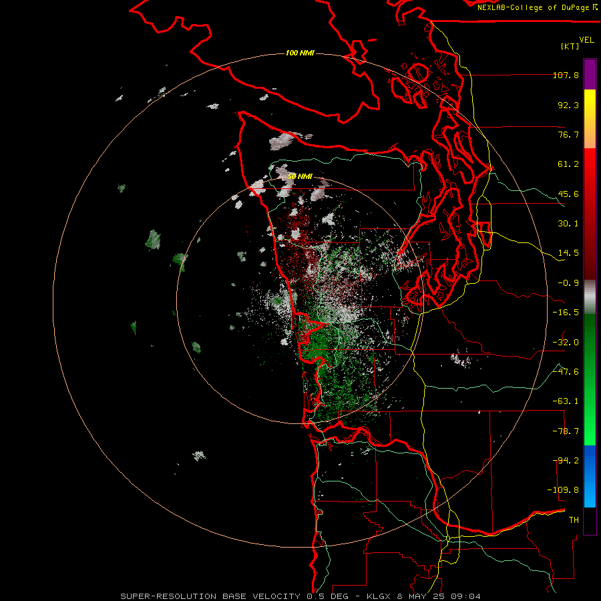The height and width of the screenshot is (601, 601).
Task: Click the VEL legend title
Action: click(586, 40)
